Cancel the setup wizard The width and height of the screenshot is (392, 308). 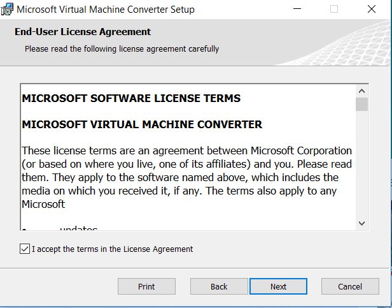click(350, 286)
